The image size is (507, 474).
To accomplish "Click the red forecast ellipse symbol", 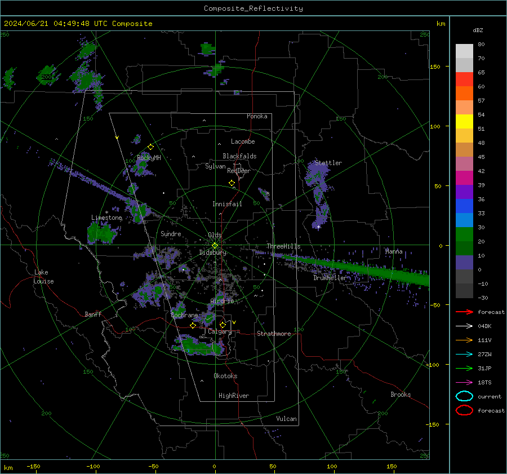I will (464, 410).
